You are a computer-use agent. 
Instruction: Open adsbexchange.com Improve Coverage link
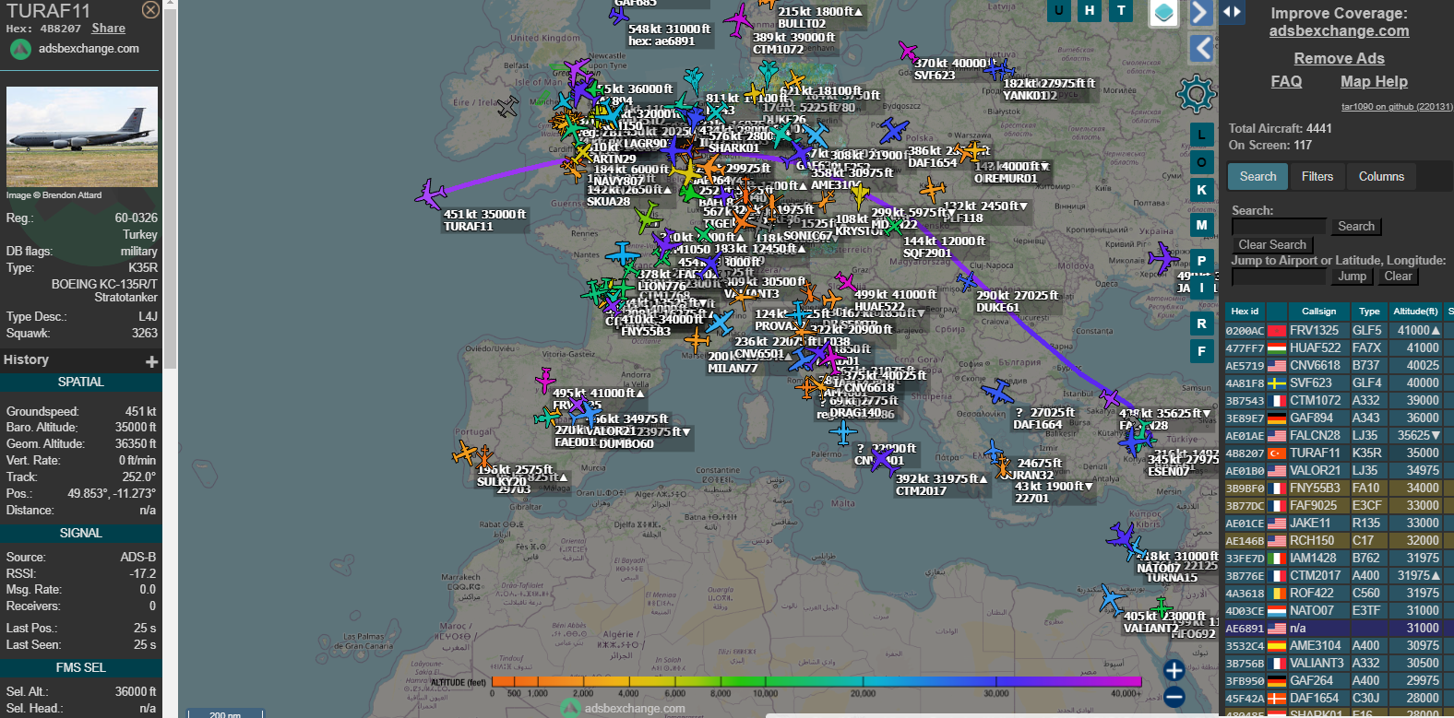pyautogui.click(x=1339, y=31)
